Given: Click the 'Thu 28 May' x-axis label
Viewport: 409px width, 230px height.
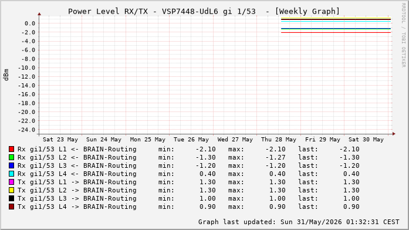Looking at the screenshot, I should (x=279, y=140).
